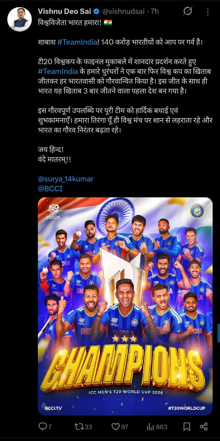The image size is (220, 441).
Task: Open the reply comment icon
Action: 43,427
